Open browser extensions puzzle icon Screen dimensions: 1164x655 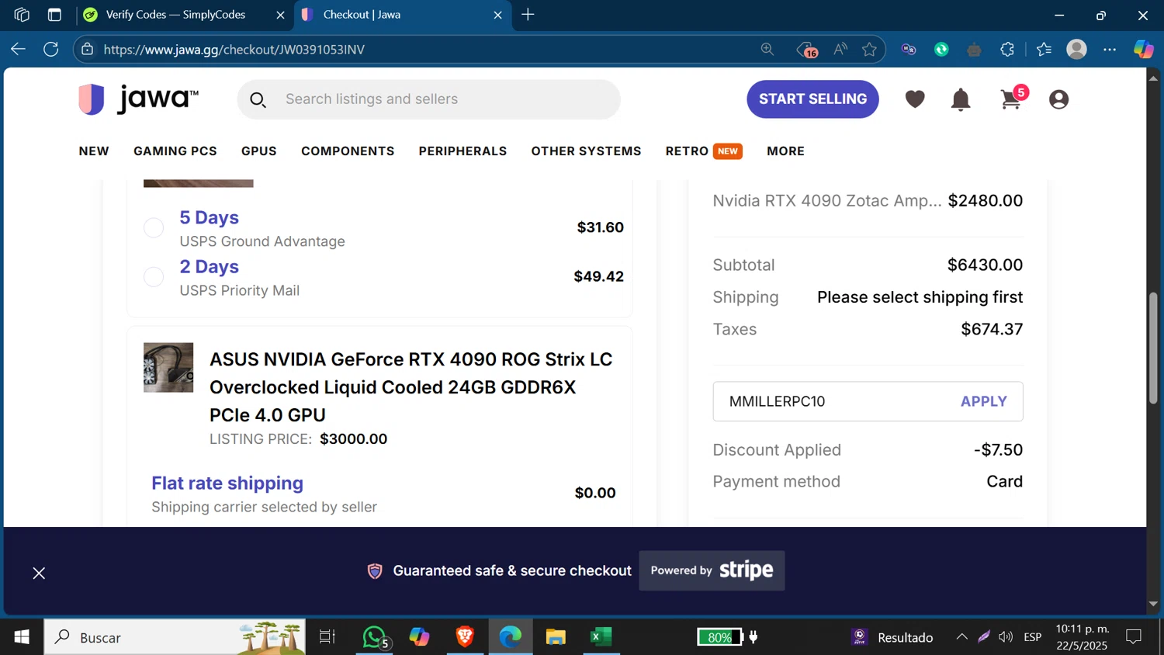[x=1007, y=49]
